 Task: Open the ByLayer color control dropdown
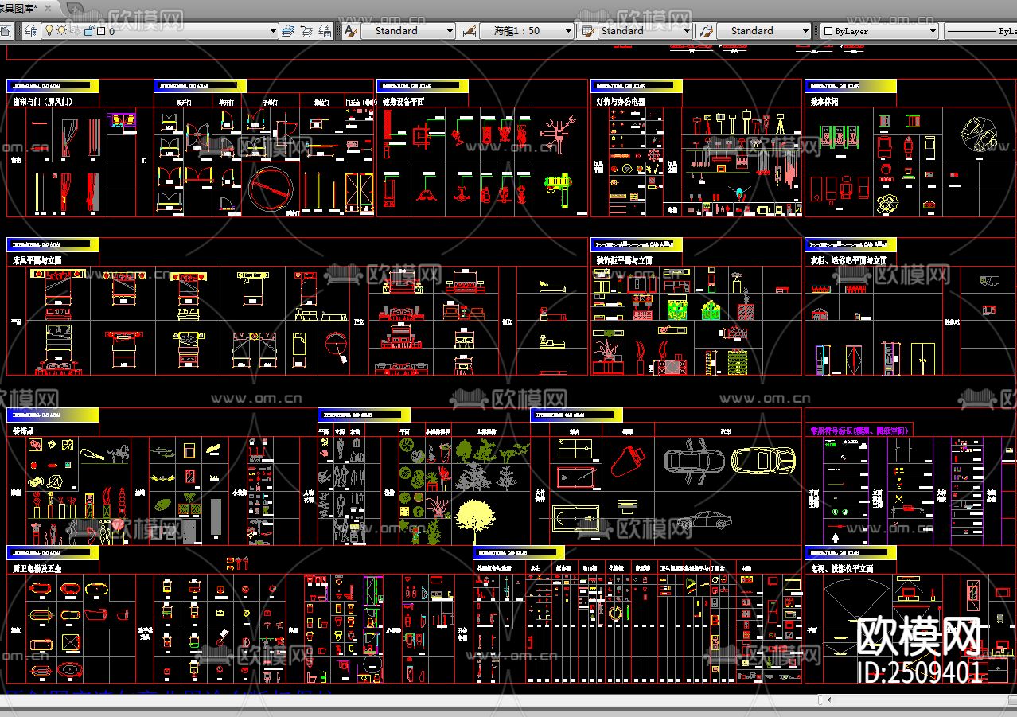933,31
